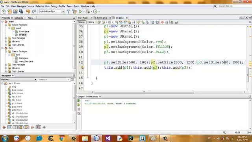252x142 pixels.
Task: Click the Windows Start button
Action: [5, 138]
